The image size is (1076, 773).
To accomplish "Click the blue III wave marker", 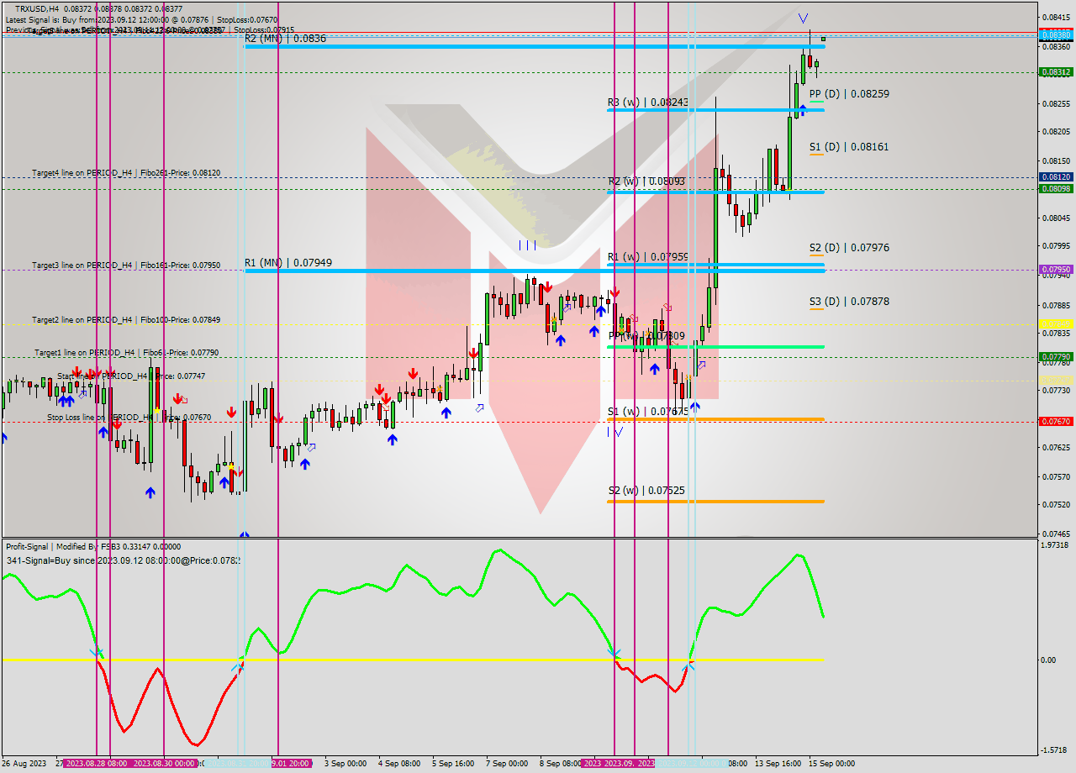I will tap(527, 245).
